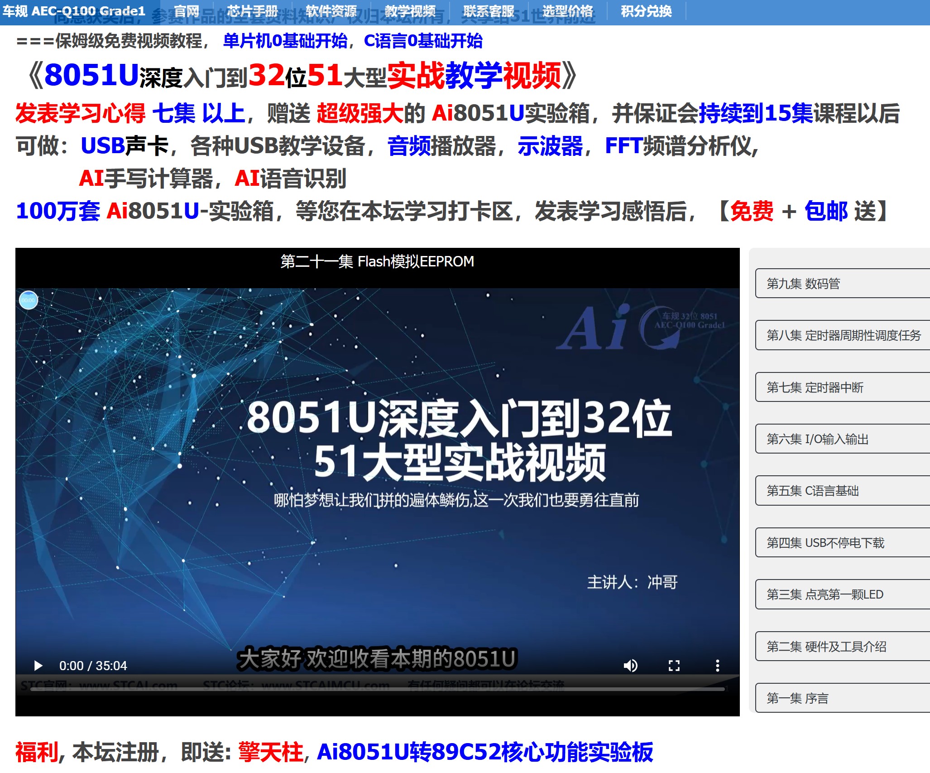
Task: Select episode 第七集 定时器中断
Action: [843, 387]
